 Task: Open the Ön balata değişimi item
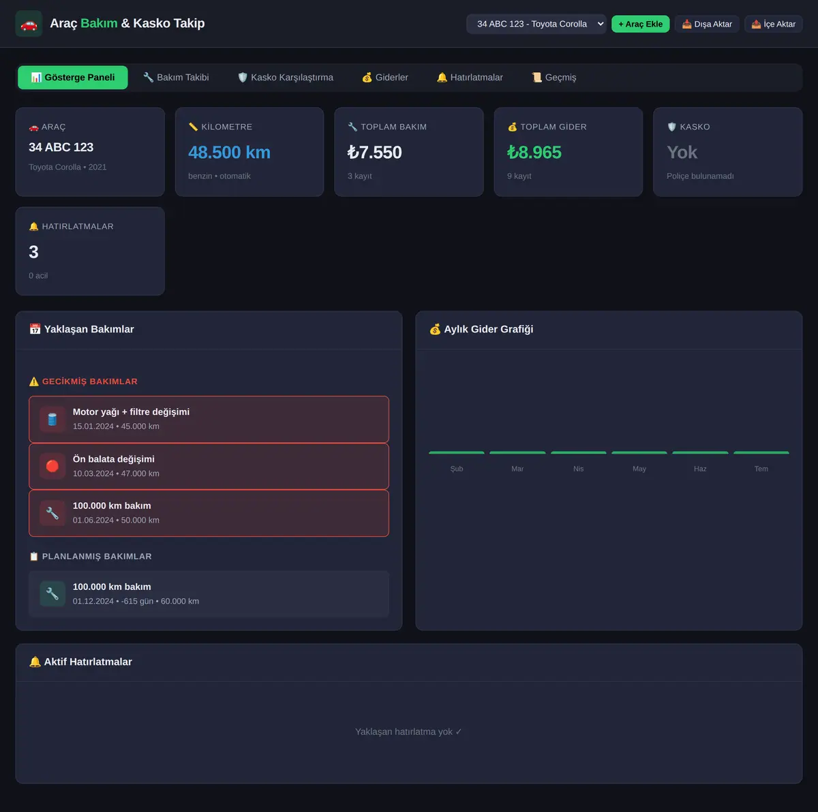(209, 467)
